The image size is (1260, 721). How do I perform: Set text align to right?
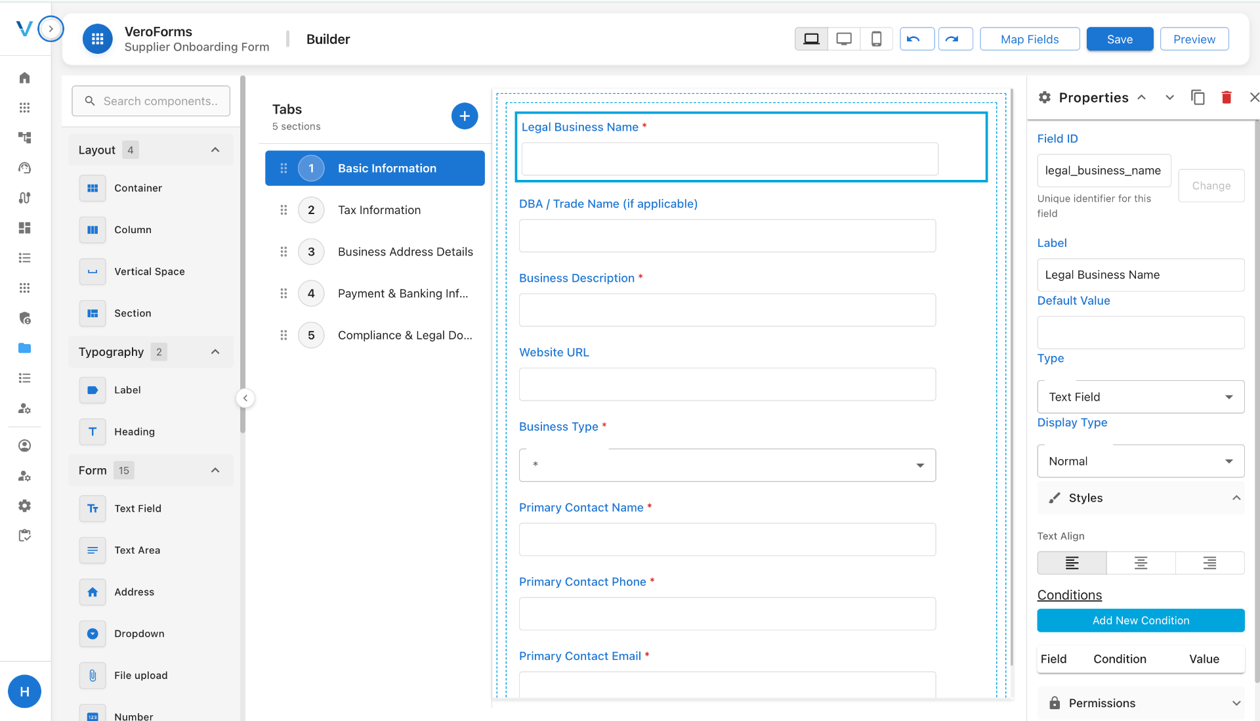(1209, 563)
